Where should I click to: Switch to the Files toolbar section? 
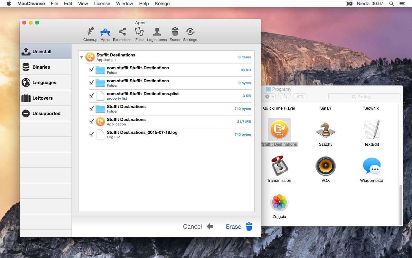pyautogui.click(x=139, y=35)
